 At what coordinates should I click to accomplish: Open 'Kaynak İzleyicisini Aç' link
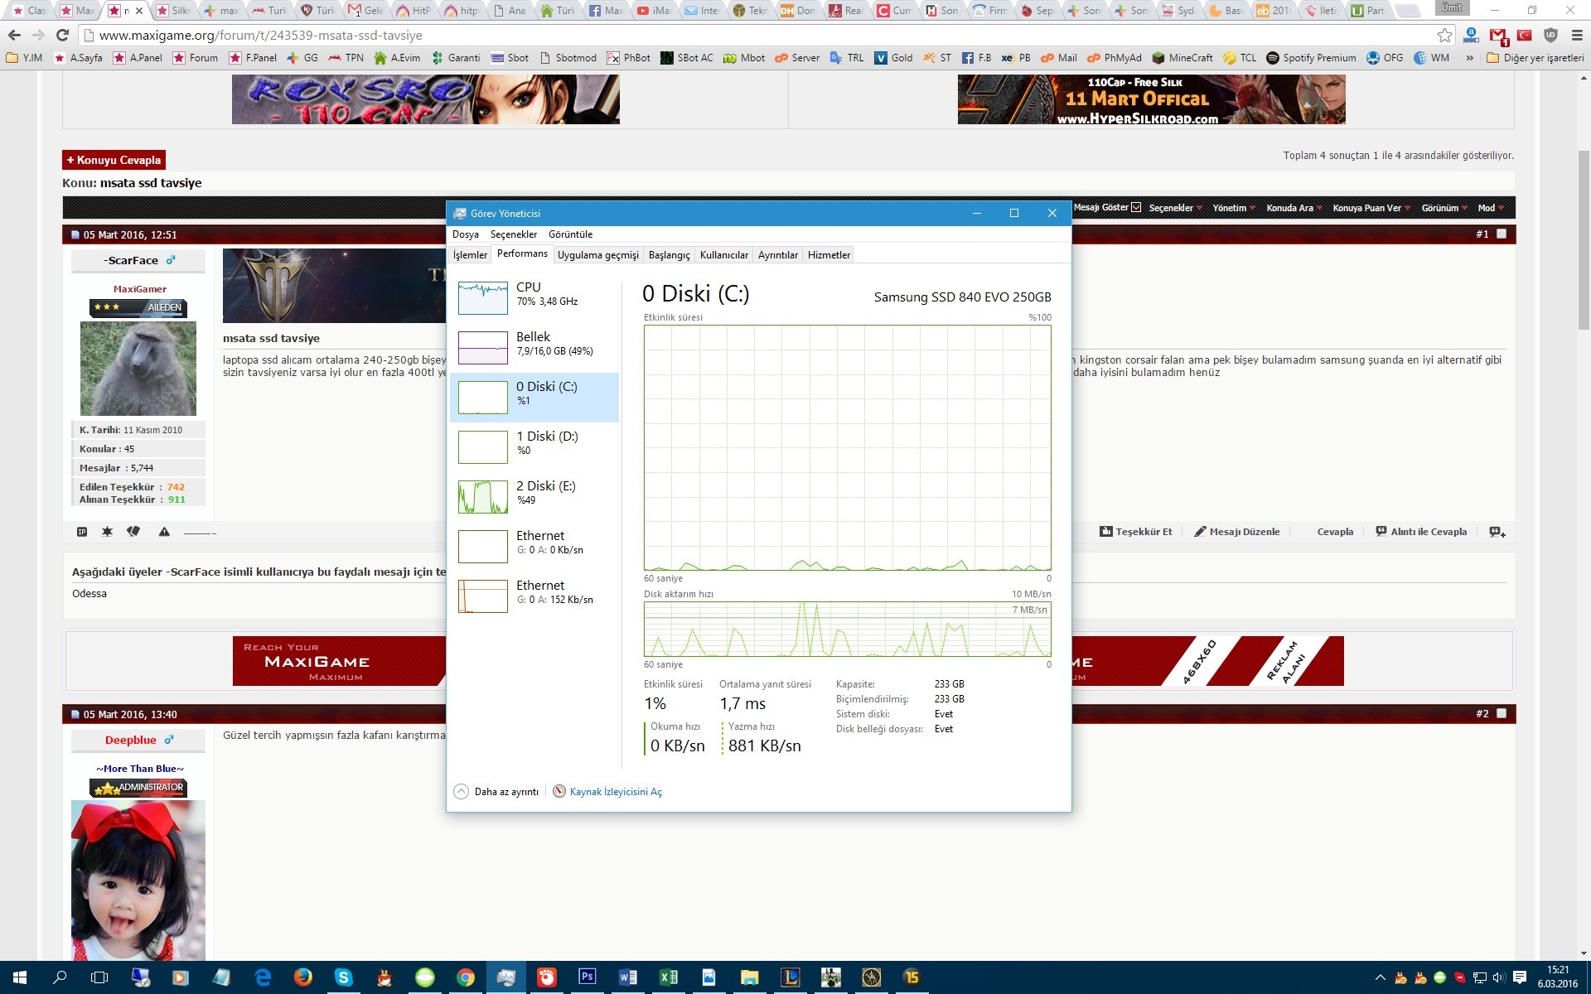(616, 792)
